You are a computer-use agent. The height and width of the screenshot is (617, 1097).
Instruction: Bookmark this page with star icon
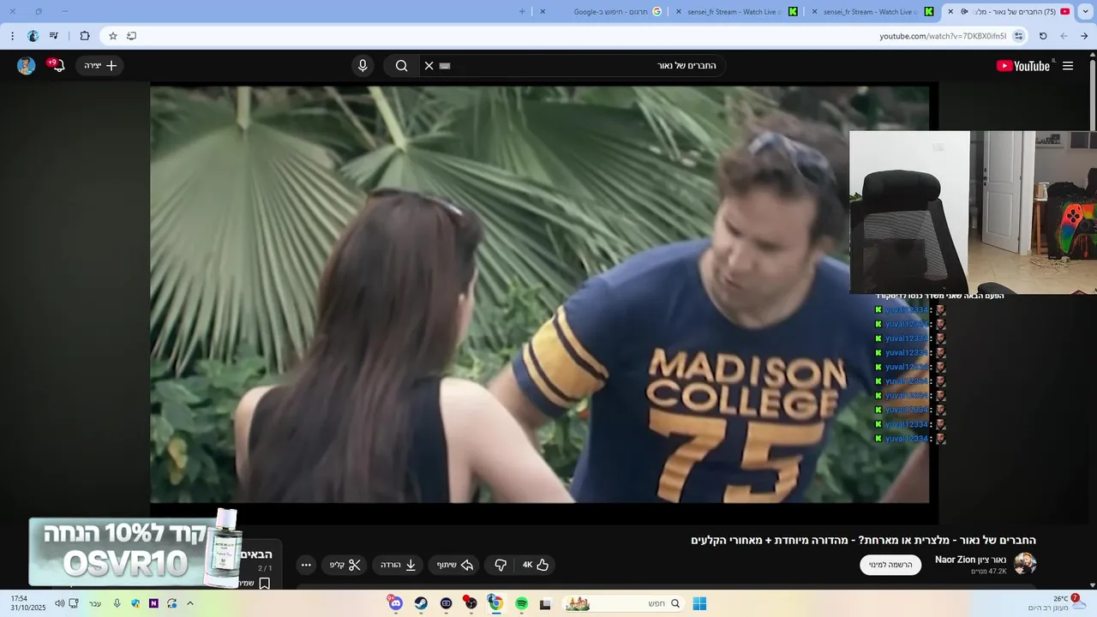tap(112, 36)
